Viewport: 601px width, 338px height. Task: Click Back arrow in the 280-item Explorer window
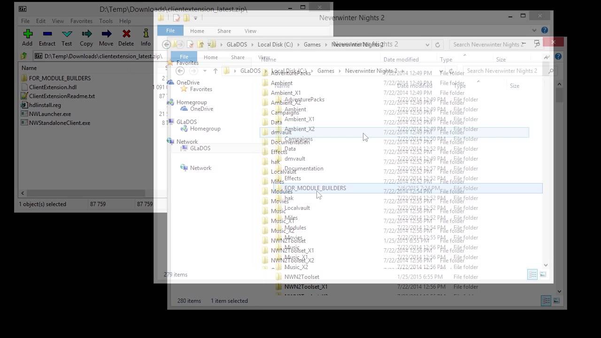point(180,71)
